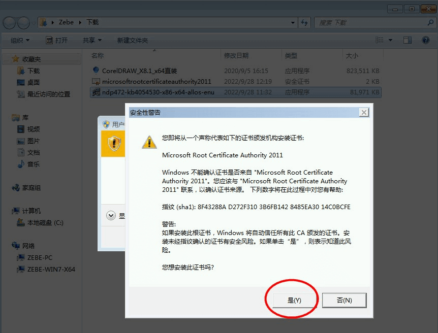
Task: Open the 组织 dropdown menu
Action: 20,40
